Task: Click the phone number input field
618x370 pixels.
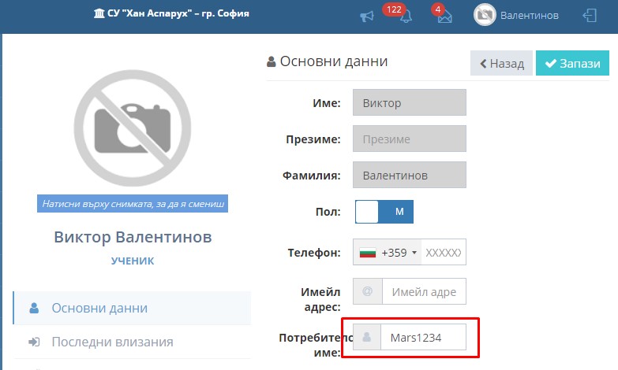Action: [444, 252]
